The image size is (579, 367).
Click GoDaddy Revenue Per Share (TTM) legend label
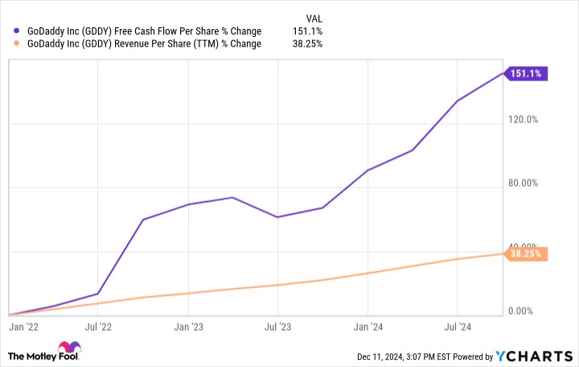145,43
